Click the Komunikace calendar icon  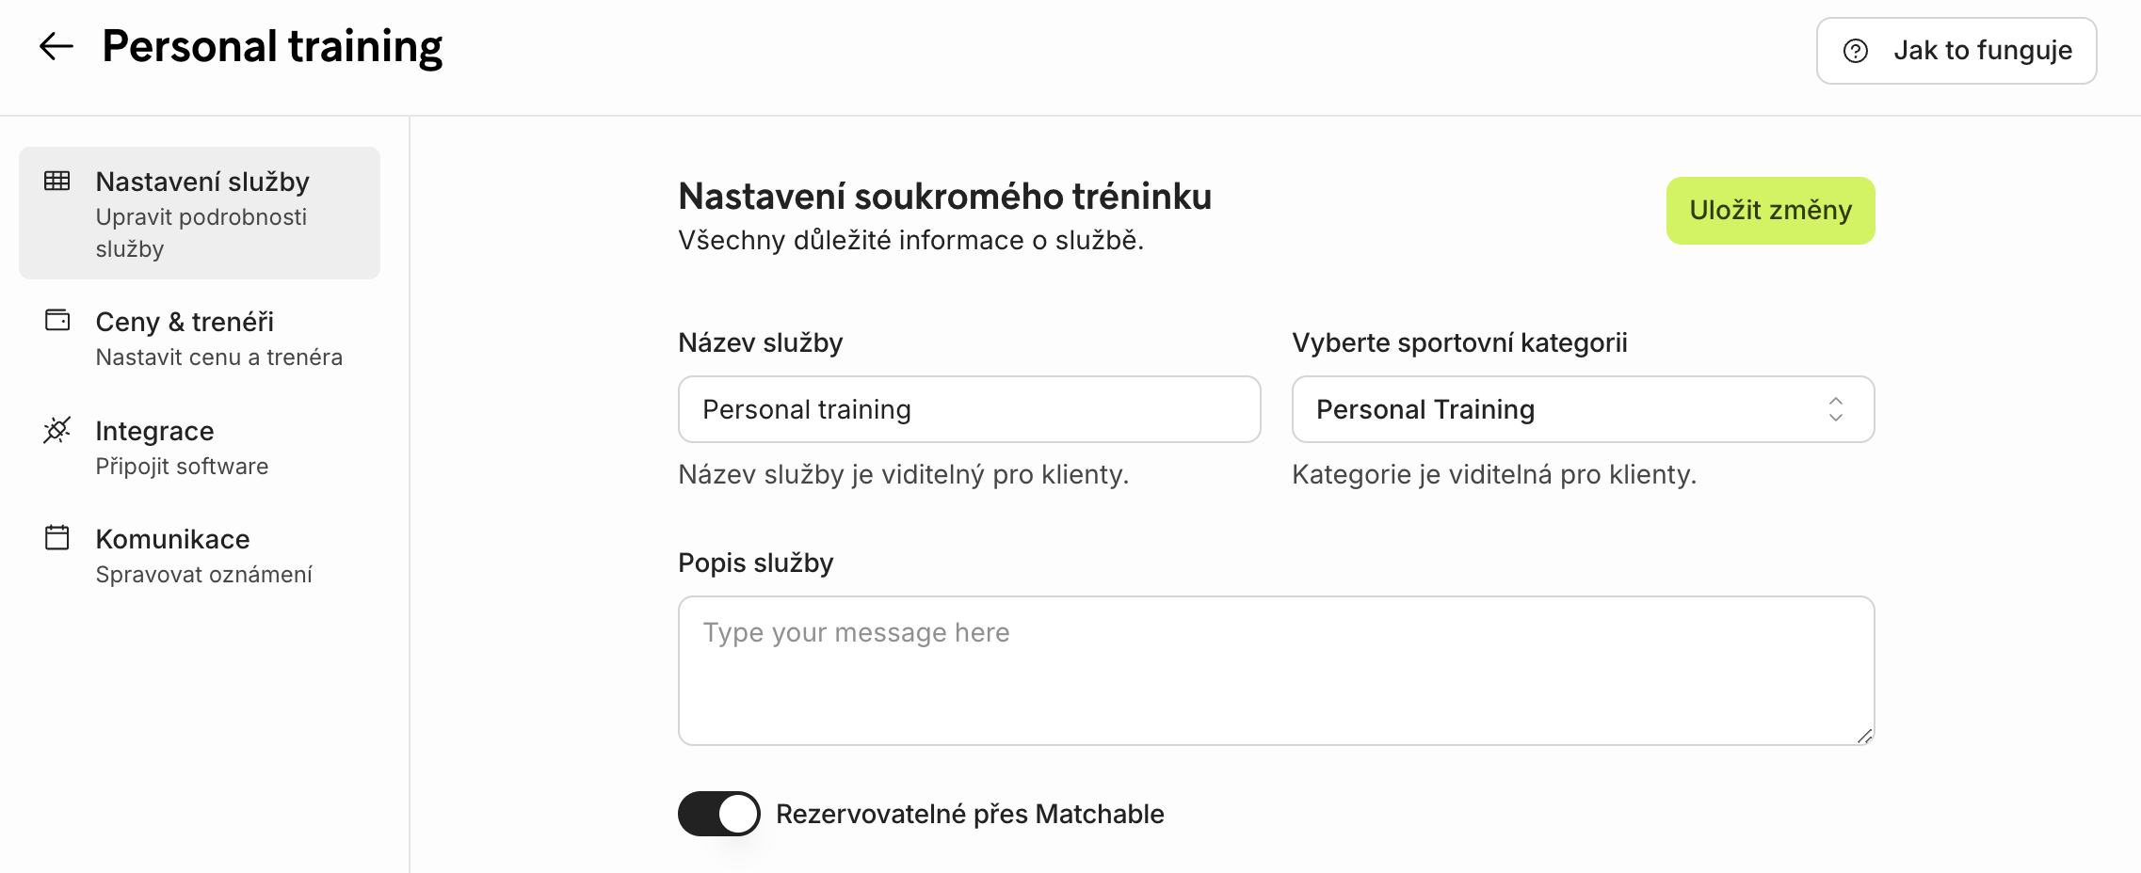57,538
